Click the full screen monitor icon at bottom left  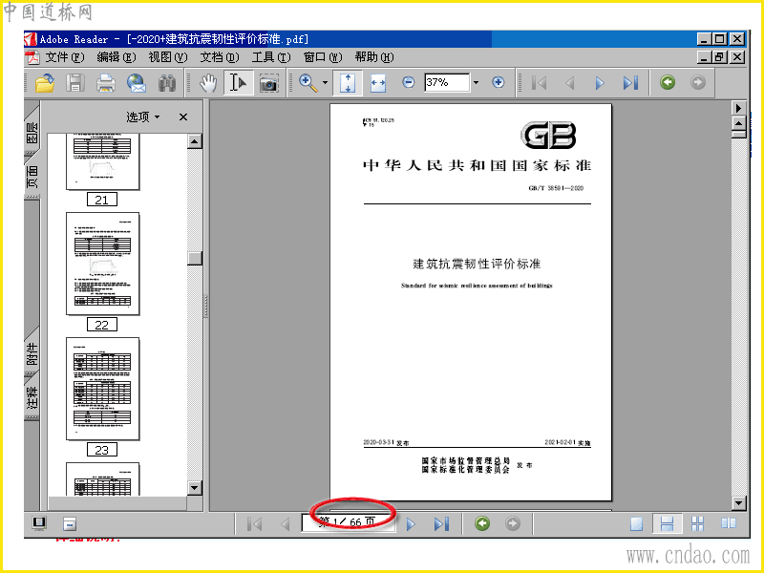(39, 523)
